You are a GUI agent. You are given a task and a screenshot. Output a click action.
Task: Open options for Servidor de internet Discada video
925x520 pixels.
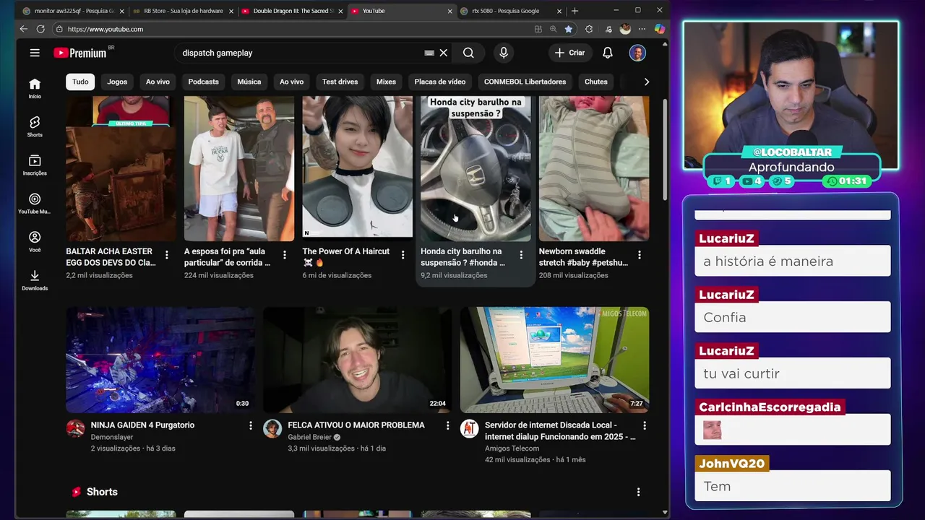point(645,425)
